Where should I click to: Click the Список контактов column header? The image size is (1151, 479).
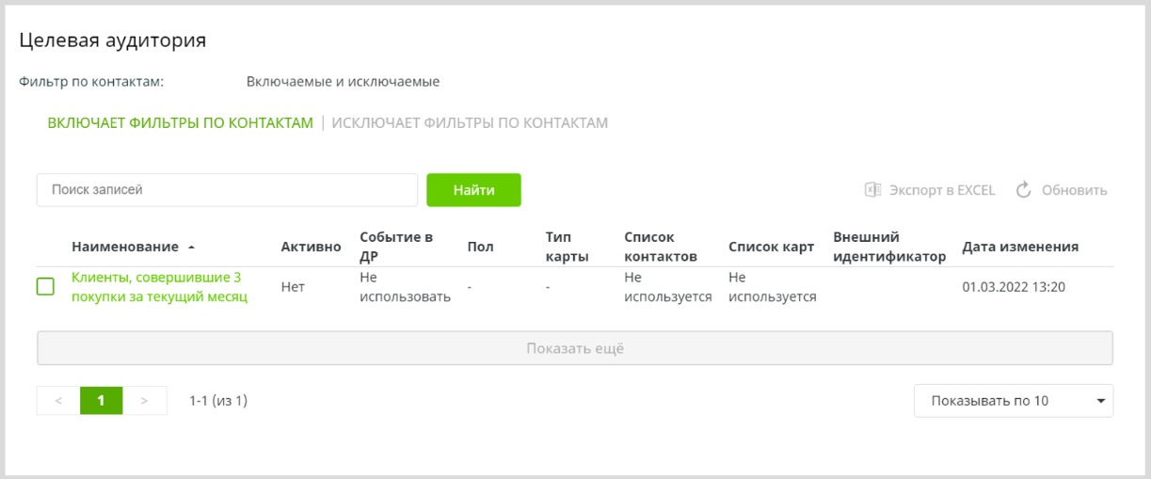click(660, 247)
